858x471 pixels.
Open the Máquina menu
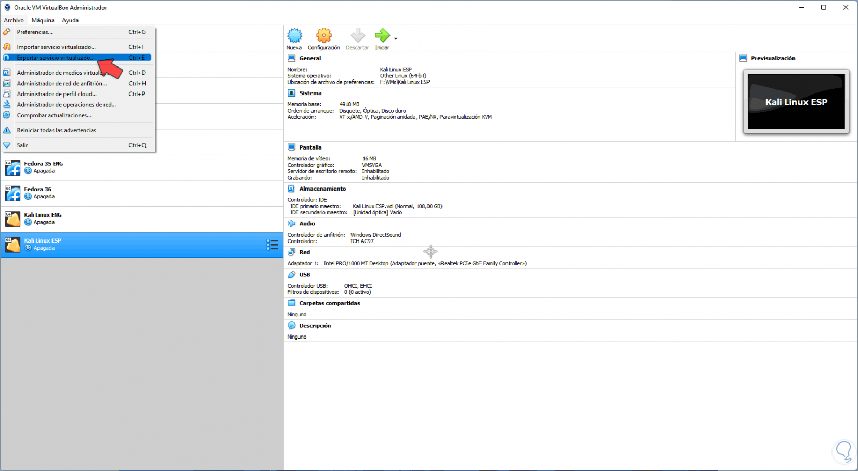coord(43,20)
